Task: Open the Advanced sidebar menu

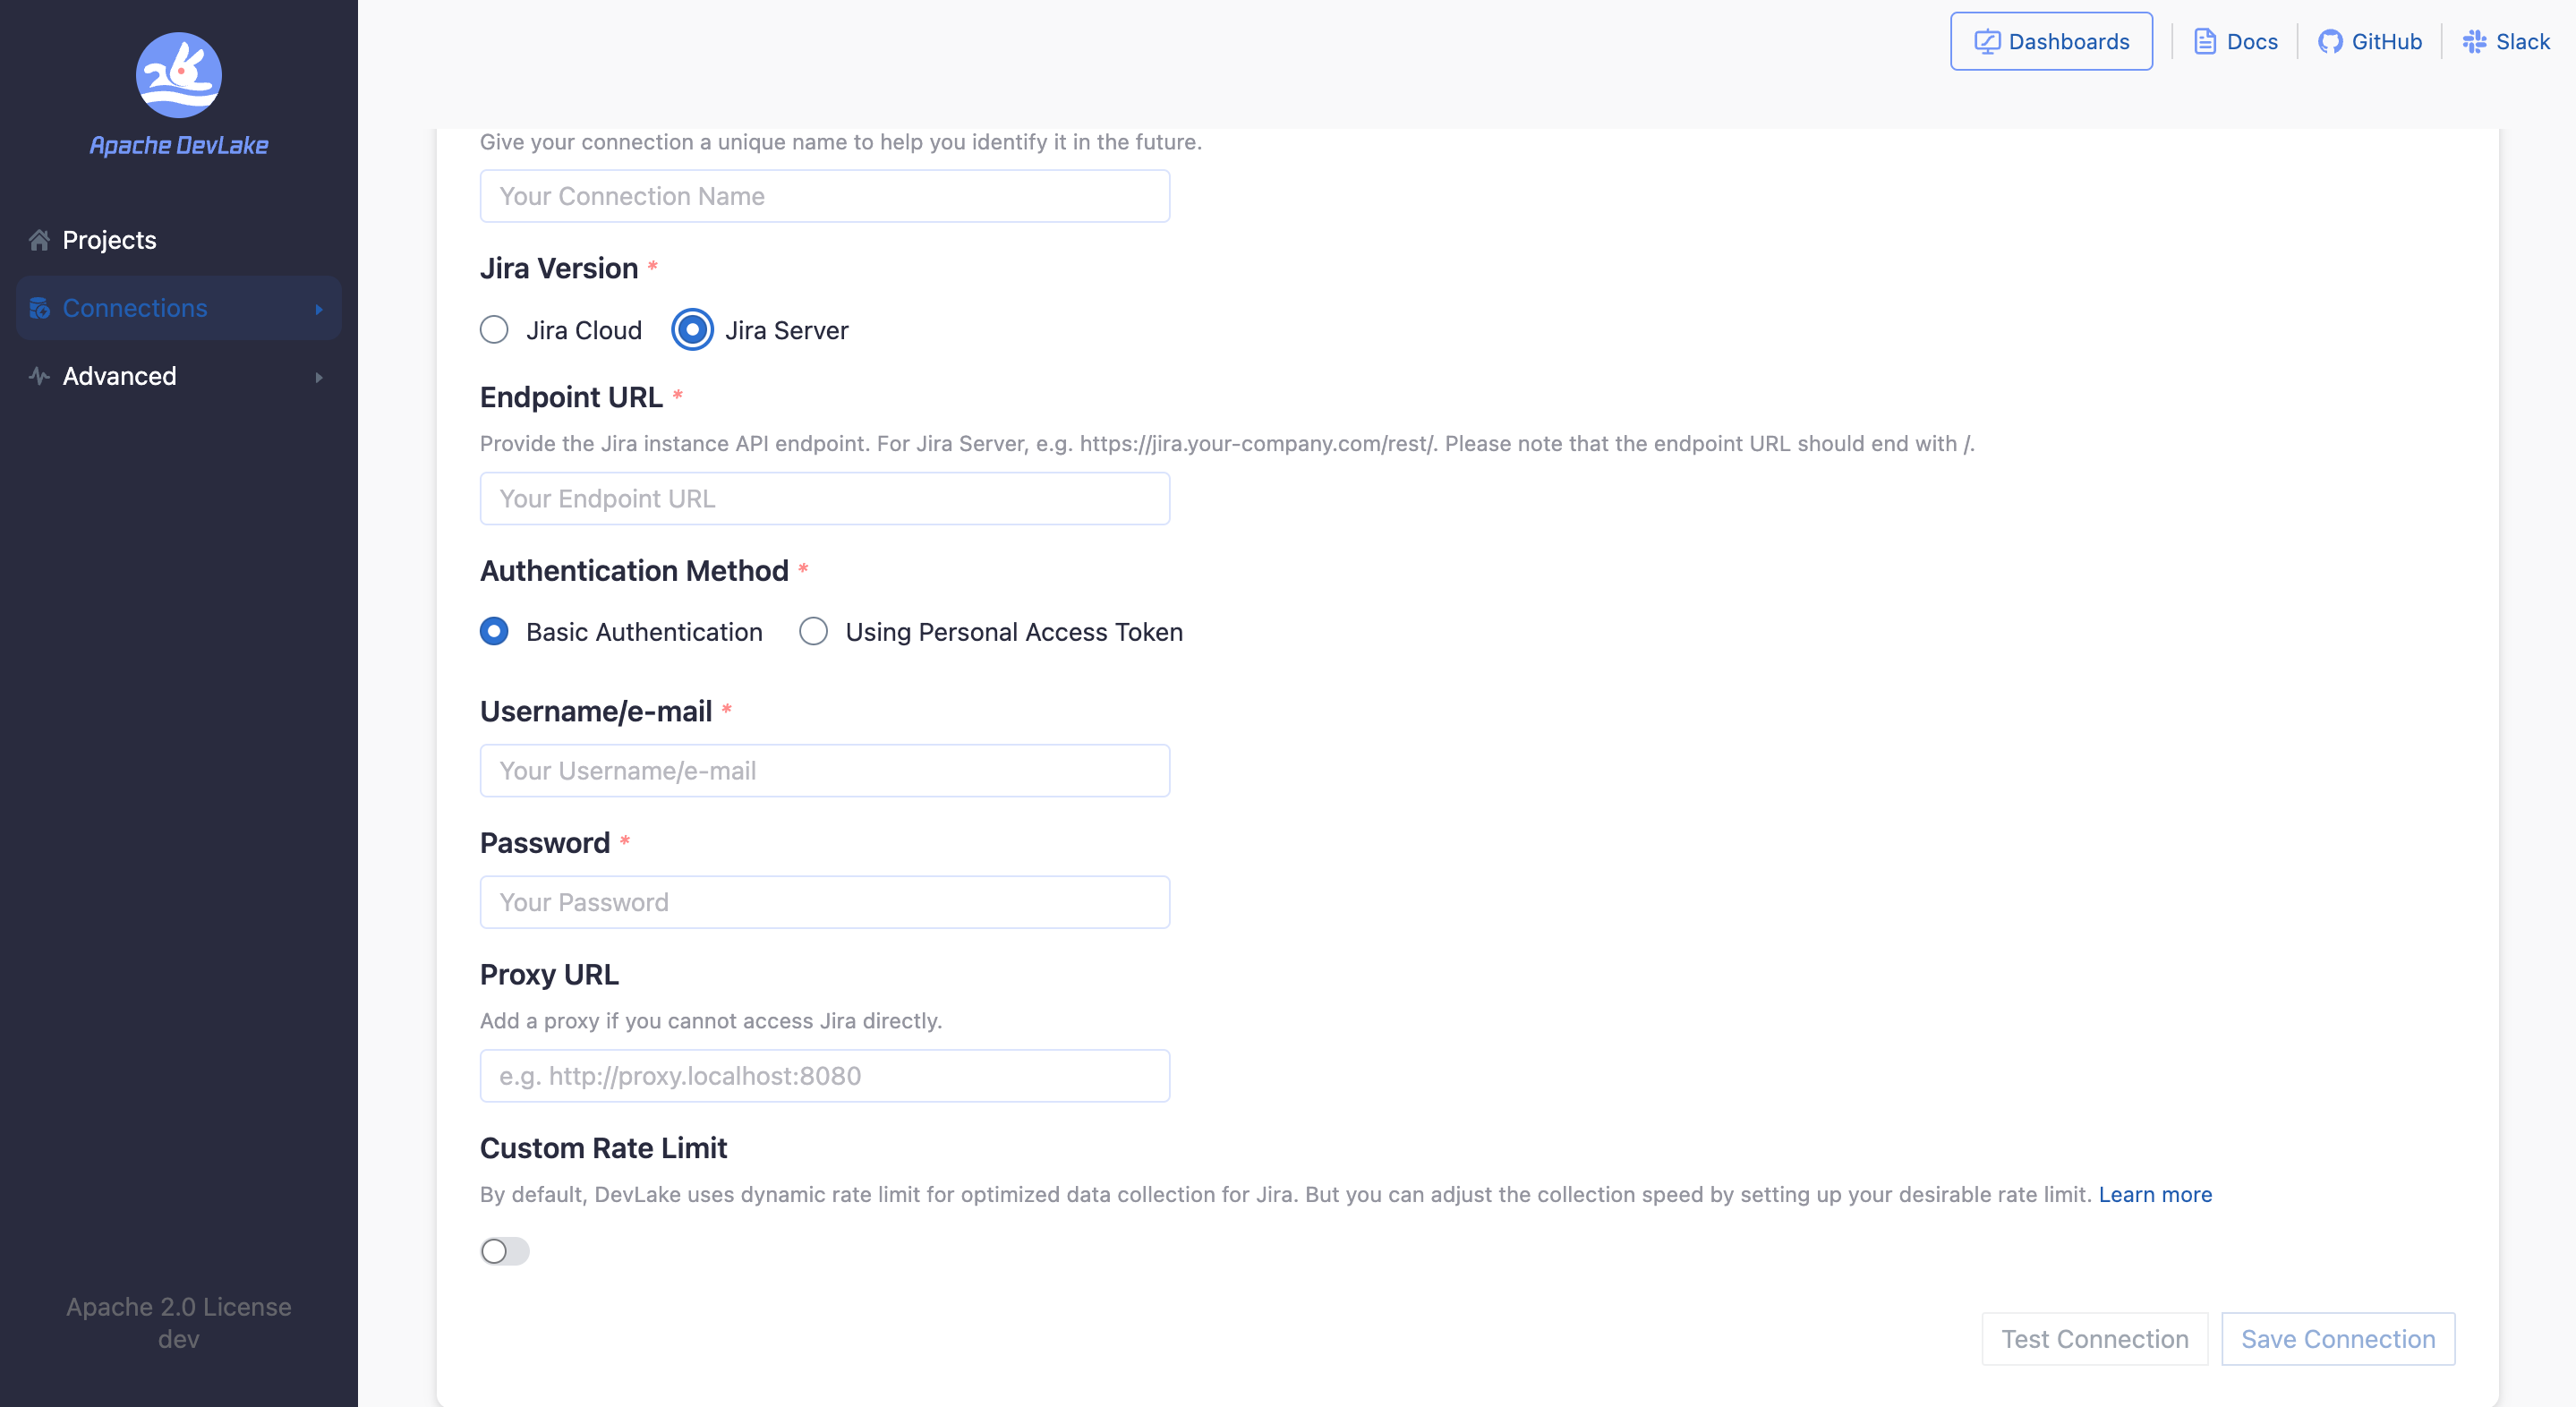Action: (x=119, y=376)
